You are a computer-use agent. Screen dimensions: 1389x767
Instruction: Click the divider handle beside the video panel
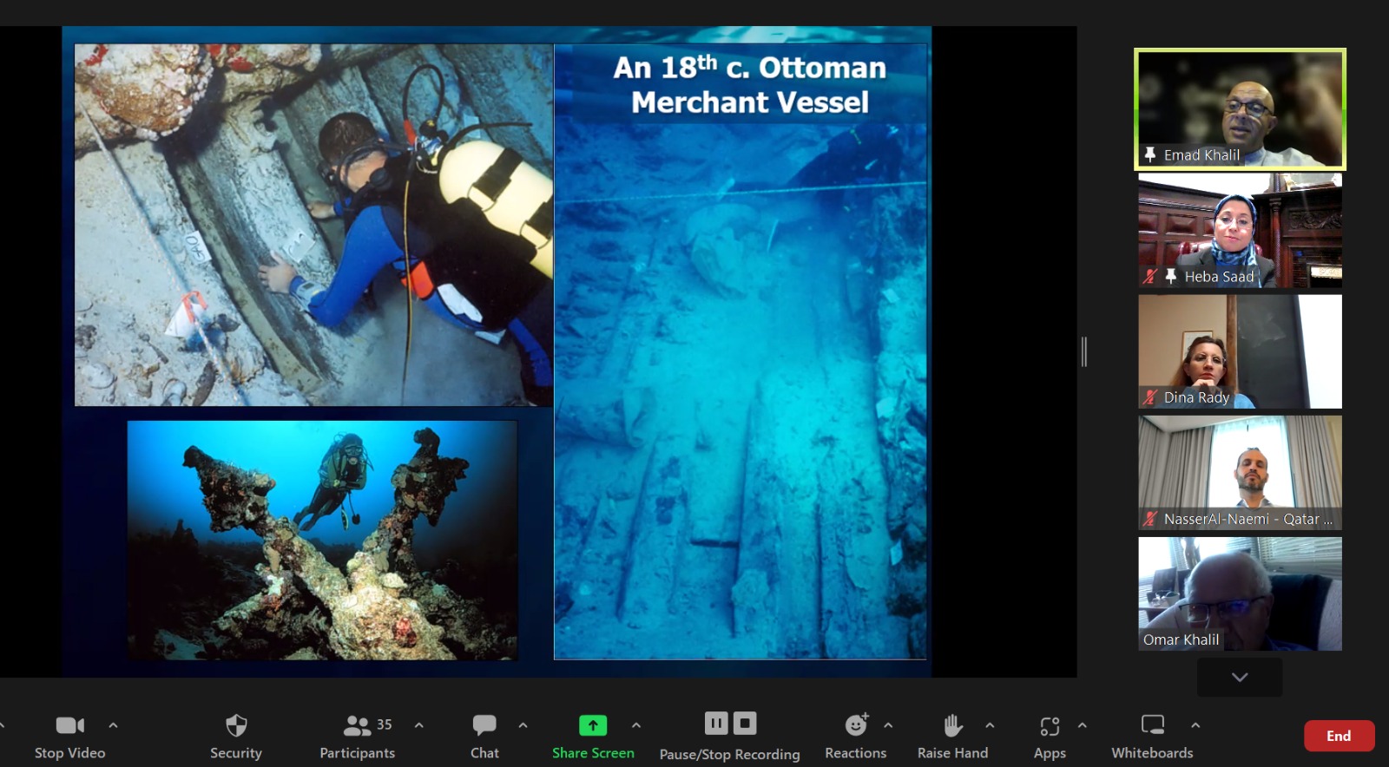tap(1084, 351)
